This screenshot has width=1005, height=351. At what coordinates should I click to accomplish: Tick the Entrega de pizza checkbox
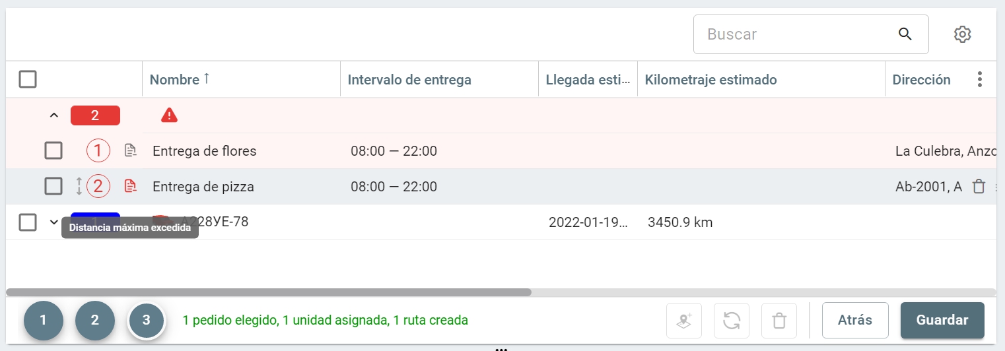53,187
